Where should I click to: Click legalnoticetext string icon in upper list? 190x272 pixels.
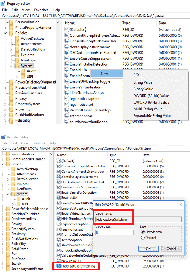[x=67, y=105]
